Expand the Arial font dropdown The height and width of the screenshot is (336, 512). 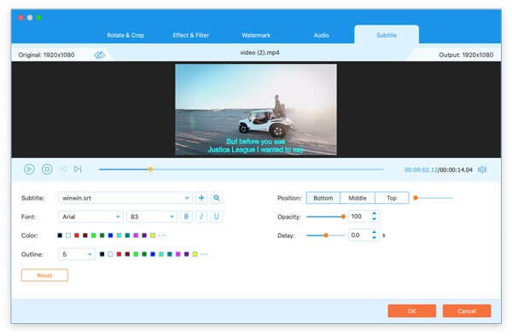[x=90, y=217]
